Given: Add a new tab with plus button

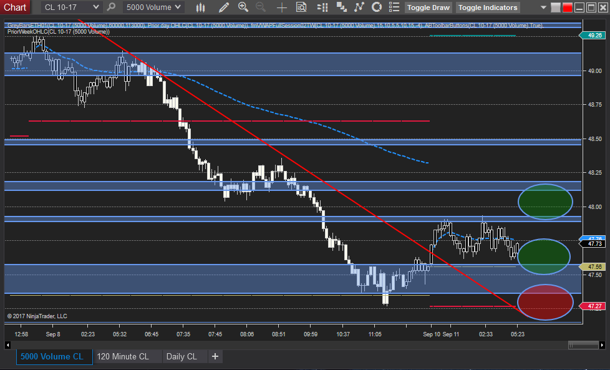Looking at the screenshot, I should (215, 356).
